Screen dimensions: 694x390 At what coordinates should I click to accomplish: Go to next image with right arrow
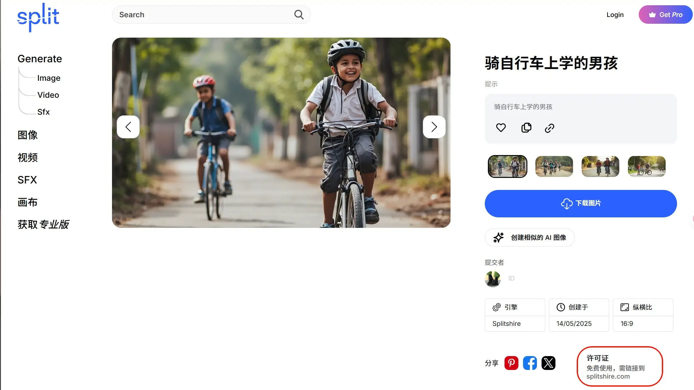coord(434,127)
